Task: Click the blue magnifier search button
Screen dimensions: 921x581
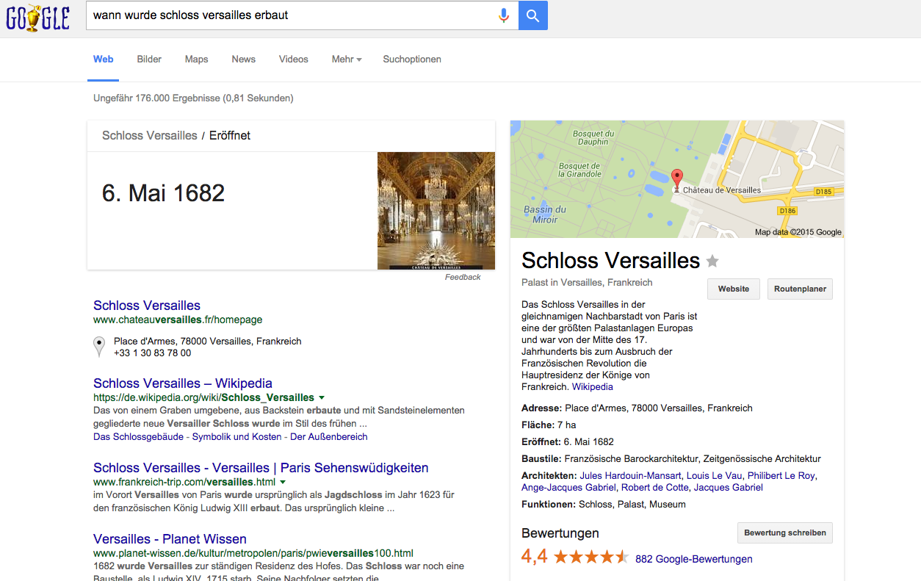Action: (x=533, y=15)
